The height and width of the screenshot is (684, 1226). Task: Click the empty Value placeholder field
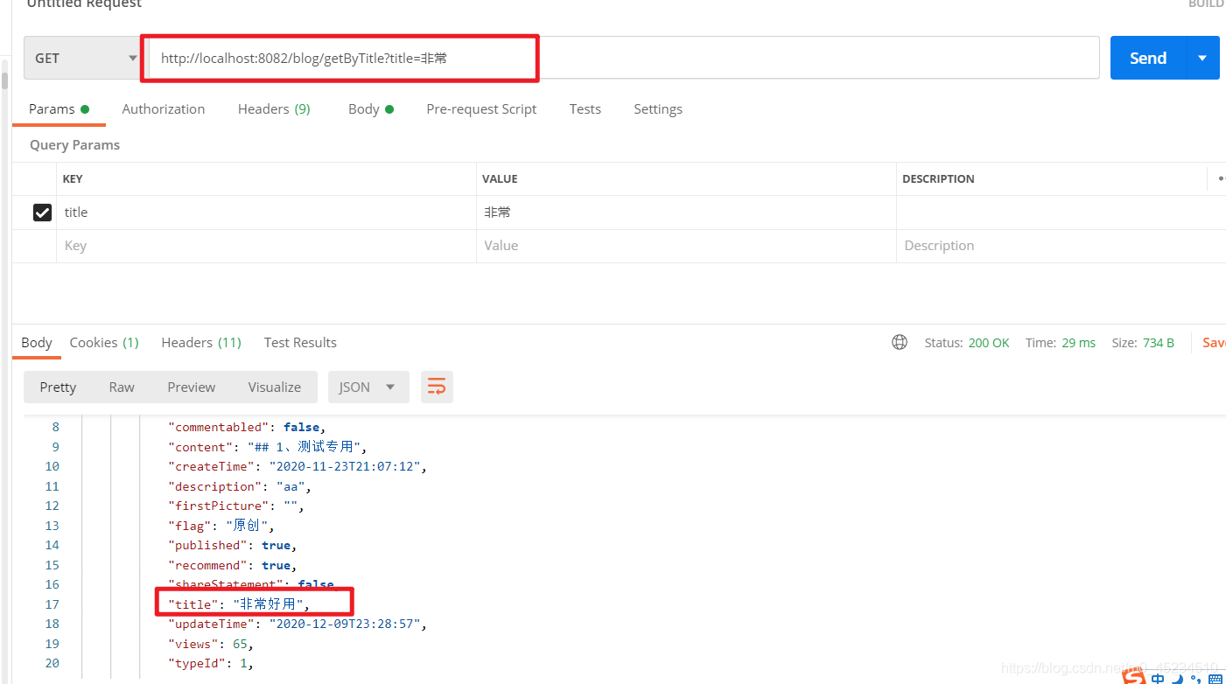[686, 246]
